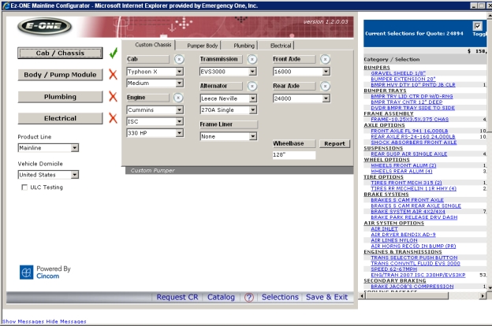Clear the Cab selection with its round X icon
The height and width of the screenshot is (326, 492).
[x=179, y=59]
